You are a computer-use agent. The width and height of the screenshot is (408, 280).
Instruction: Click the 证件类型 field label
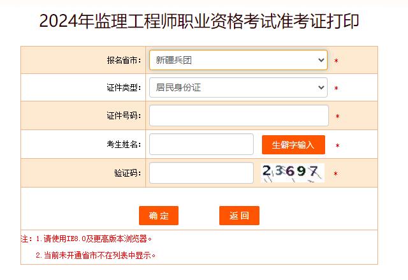tap(124, 87)
